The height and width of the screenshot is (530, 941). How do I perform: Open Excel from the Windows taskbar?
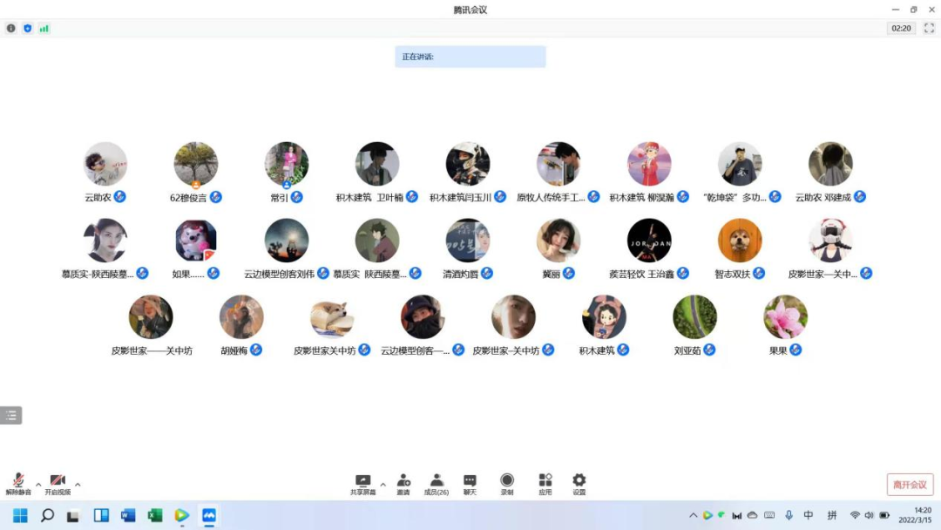pyautogui.click(x=155, y=515)
